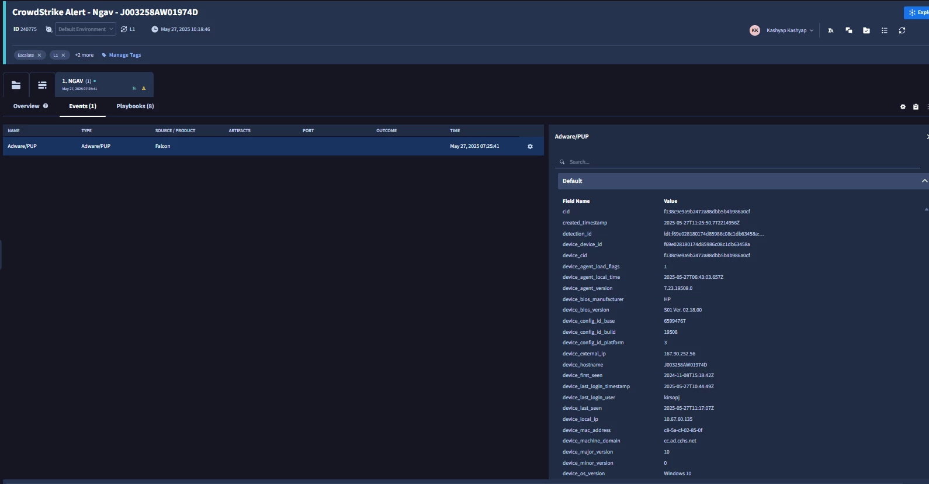
Task: Sort by the TYPE column header
Action: pyautogui.click(x=86, y=130)
